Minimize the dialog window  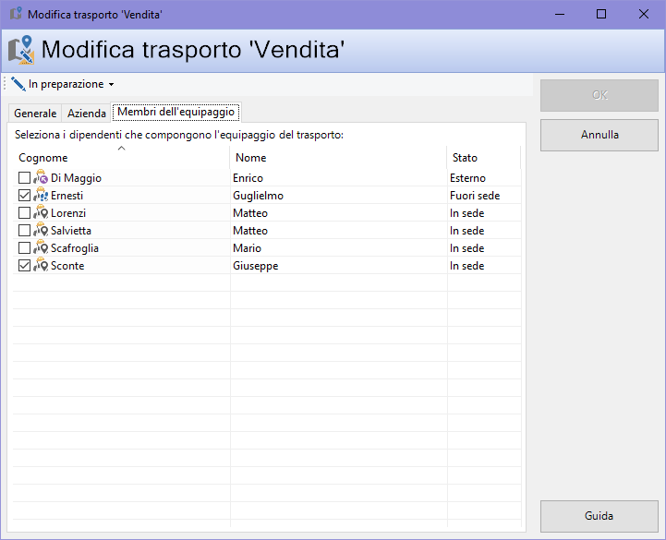pyautogui.click(x=560, y=14)
